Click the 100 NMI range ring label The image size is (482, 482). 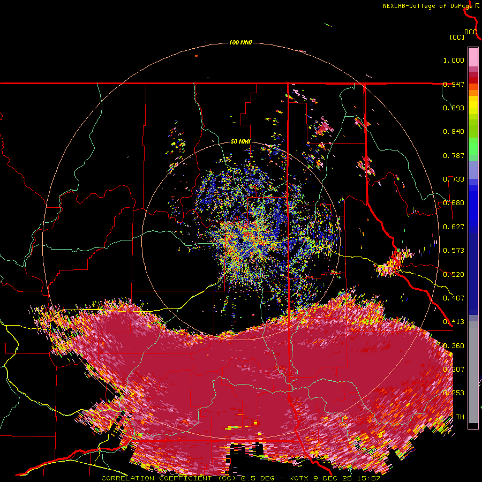(240, 42)
